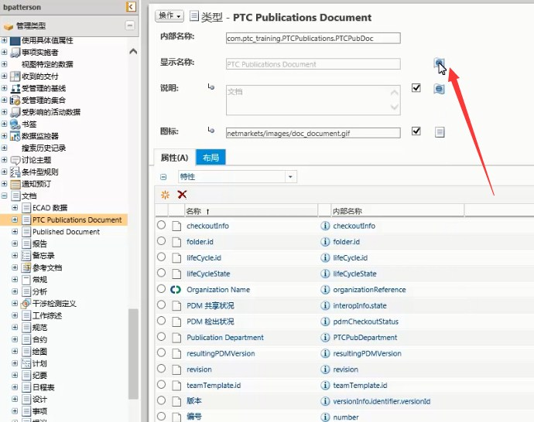Screen dimensions: 534x422
Task: Click the new attribute star icon
Action: click(x=165, y=195)
